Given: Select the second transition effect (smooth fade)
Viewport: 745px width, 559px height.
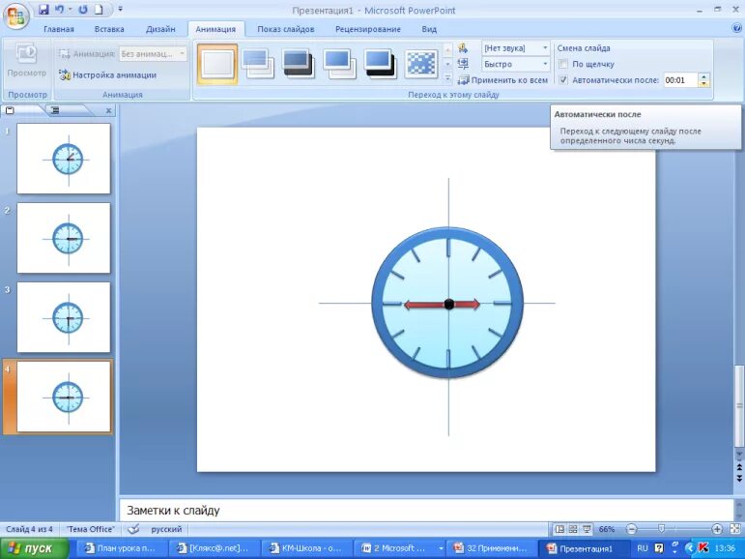Looking at the screenshot, I should [x=258, y=64].
